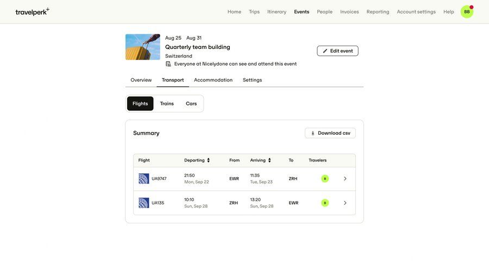Screen dimensions: 489x263
Task: Click departure time 21:50
Action: [x=189, y=176]
